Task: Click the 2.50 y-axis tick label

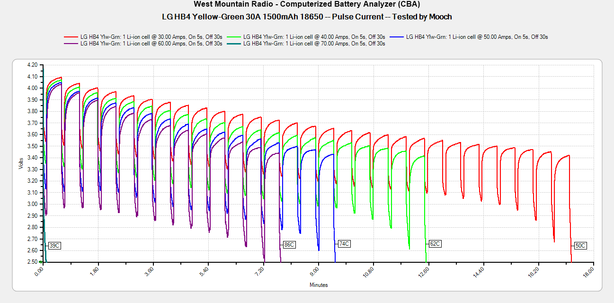Action: [x=32, y=262]
